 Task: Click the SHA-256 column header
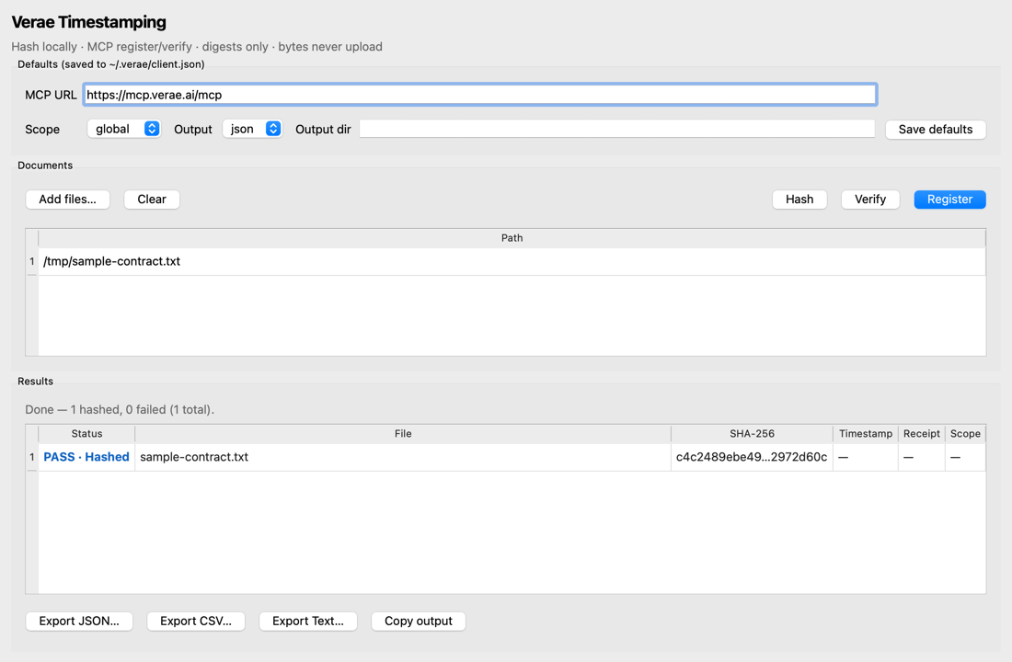click(752, 434)
